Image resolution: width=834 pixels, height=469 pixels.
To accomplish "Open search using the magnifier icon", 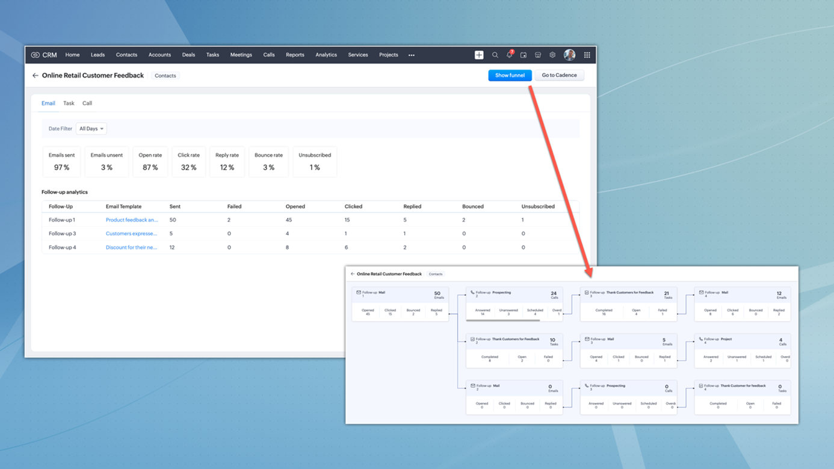I will point(495,55).
